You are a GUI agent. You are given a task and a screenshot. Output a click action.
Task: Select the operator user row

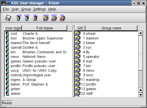tap(38, 48)
